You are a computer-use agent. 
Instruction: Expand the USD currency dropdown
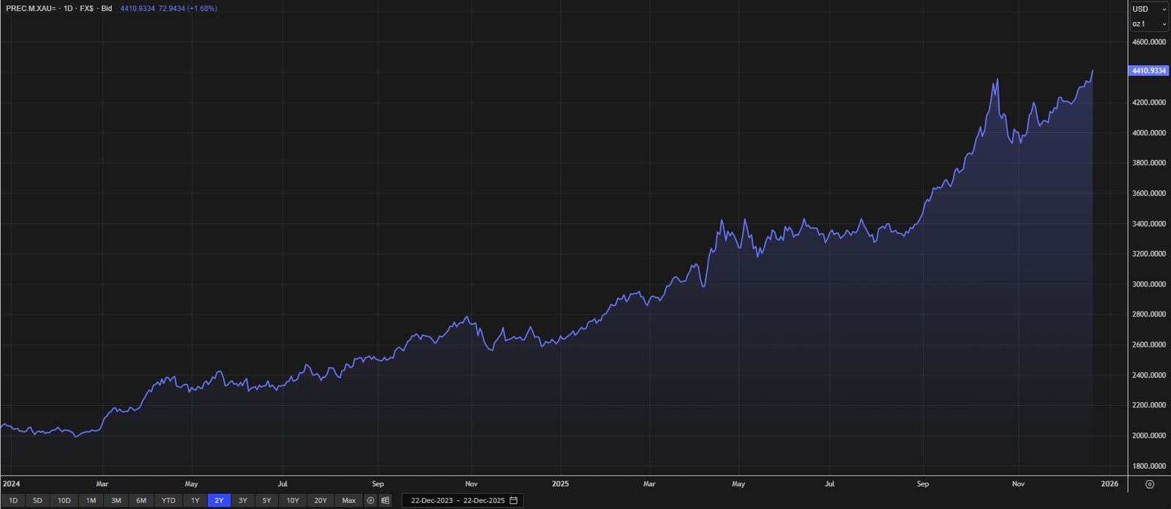1149,9
